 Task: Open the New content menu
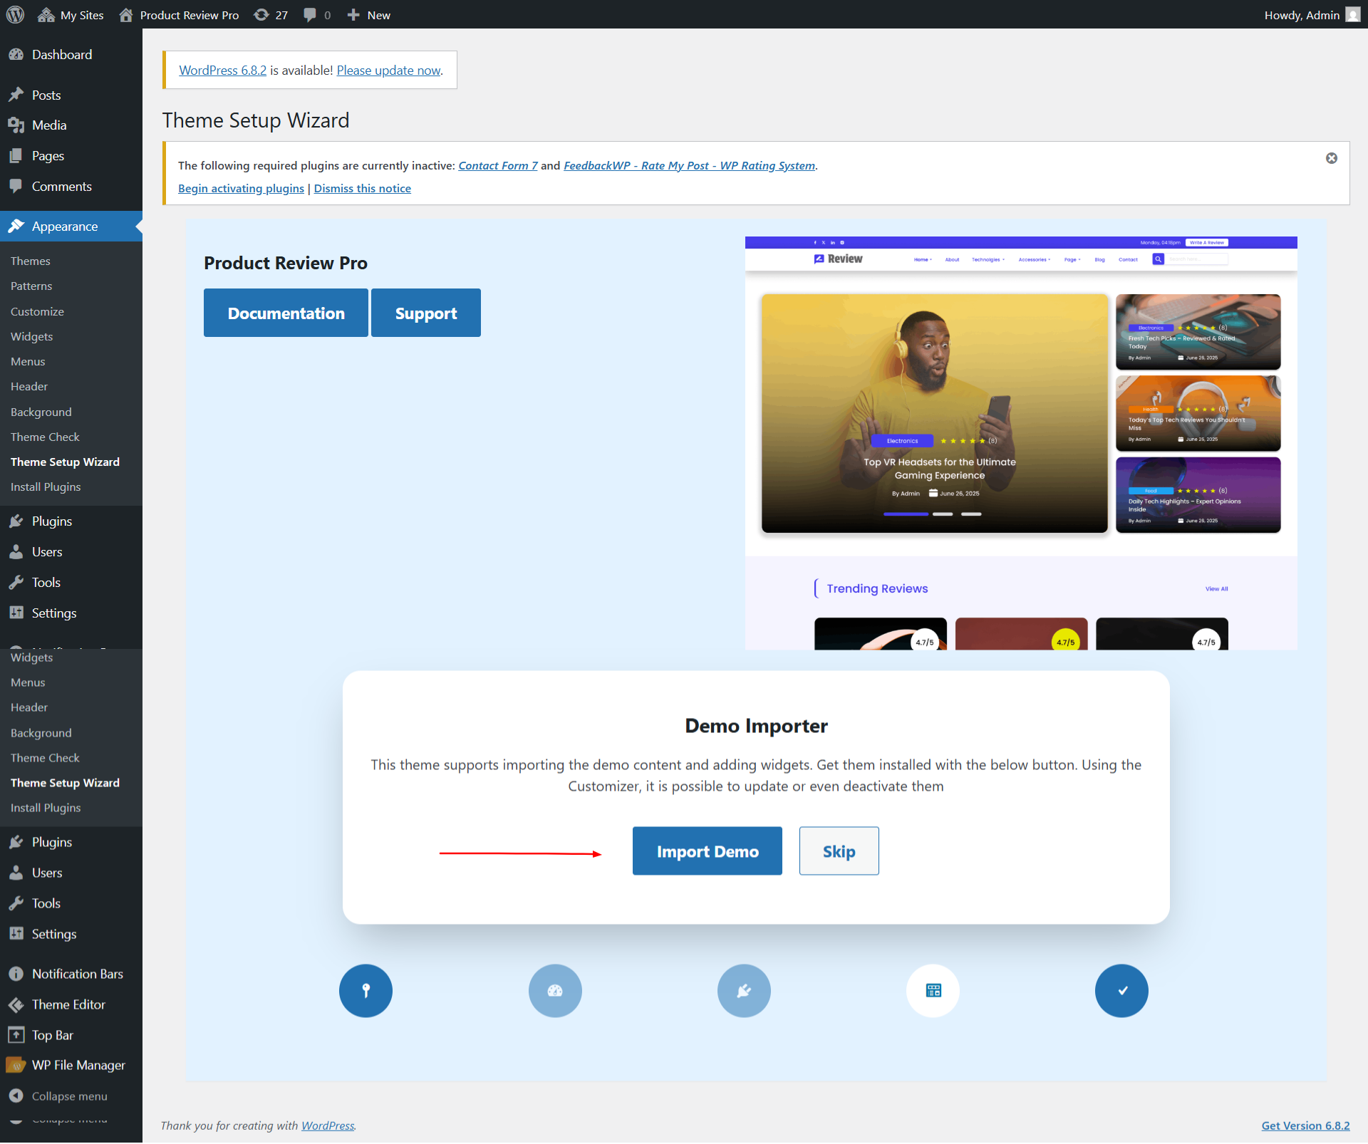point(368,15)
